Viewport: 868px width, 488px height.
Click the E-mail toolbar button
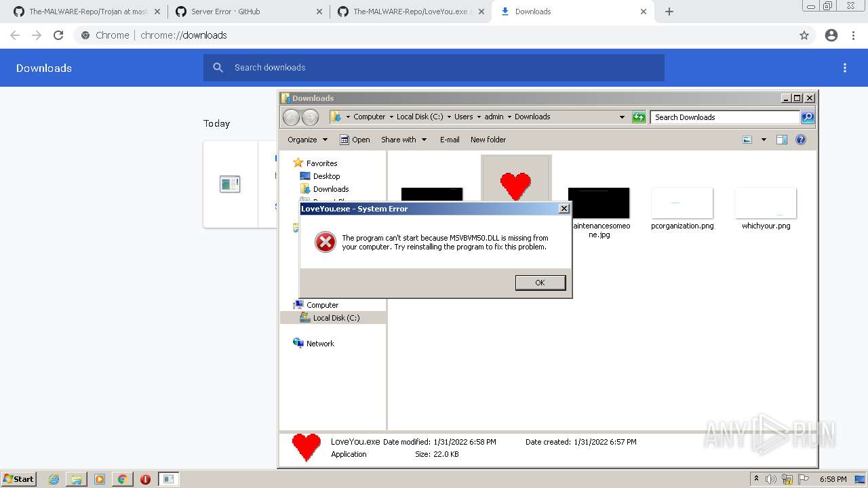coord(450,140)
